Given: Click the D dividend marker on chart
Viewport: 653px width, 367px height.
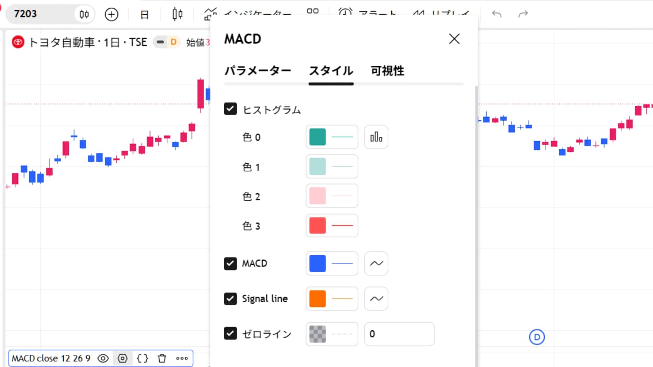Looking at the screenshot, I should click(537, 337).
